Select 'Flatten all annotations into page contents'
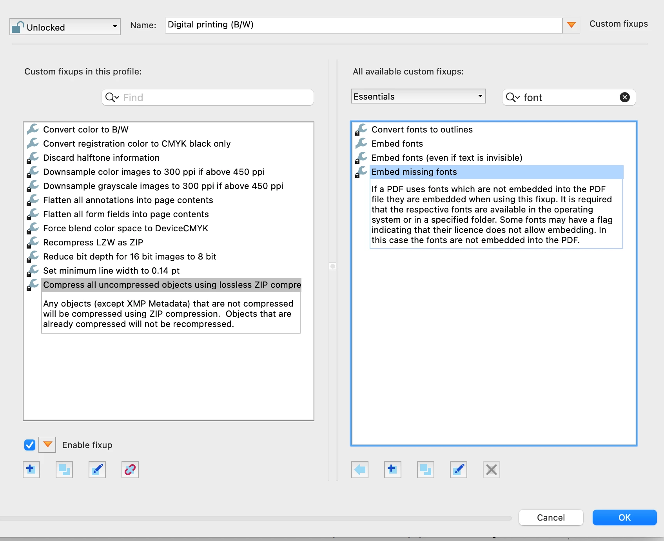The height and width of the screenshot is (541, 664). (x=128, y=200)
